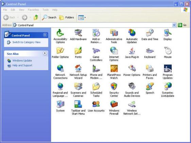This screenshot has width=191, height=143.
Task: Collapse the See Also sidebar section
Action: [x=45, y=53]
